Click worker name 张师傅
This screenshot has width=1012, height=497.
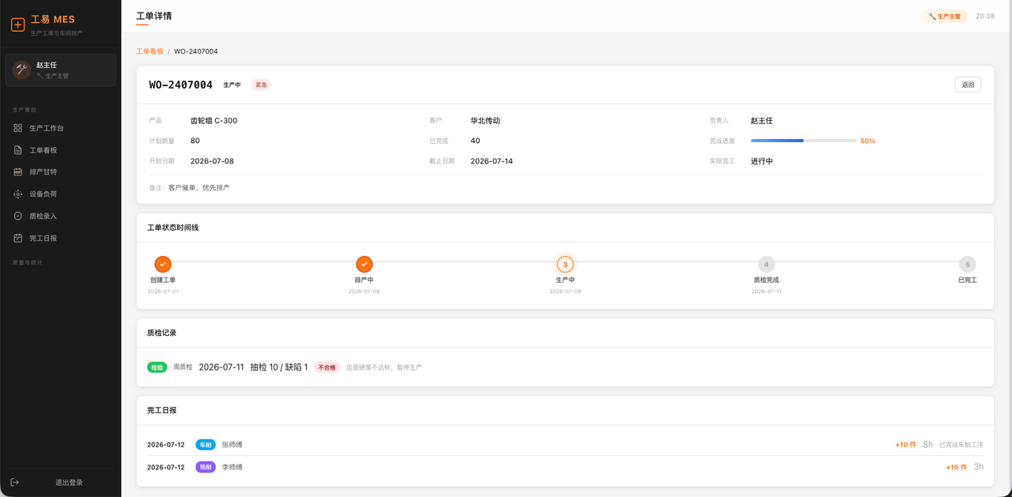(x=232, y=445)
